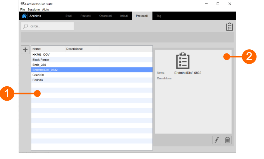
Task: Open the Istituti tab
Action: point(124,16)
